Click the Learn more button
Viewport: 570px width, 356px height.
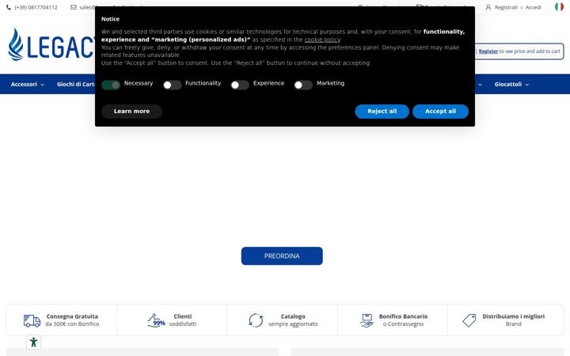[131, 112]
